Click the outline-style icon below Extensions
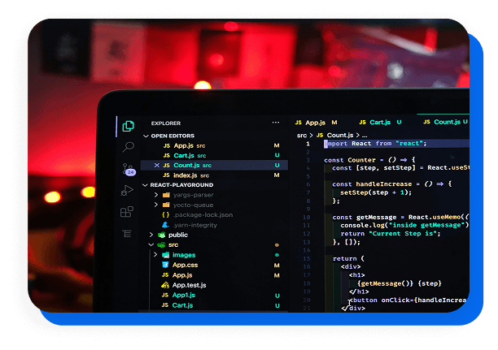This screenshot has width=498, height=350. coord(127,234)
